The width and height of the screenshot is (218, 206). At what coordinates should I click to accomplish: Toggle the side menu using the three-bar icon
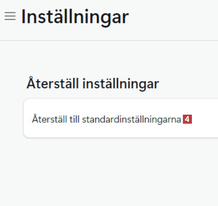(10, 16)
